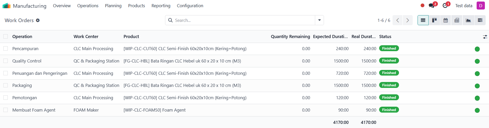Sort by the Work Center column header
Viewport: 489px width, 128px height.
click(x=86, y=36)
